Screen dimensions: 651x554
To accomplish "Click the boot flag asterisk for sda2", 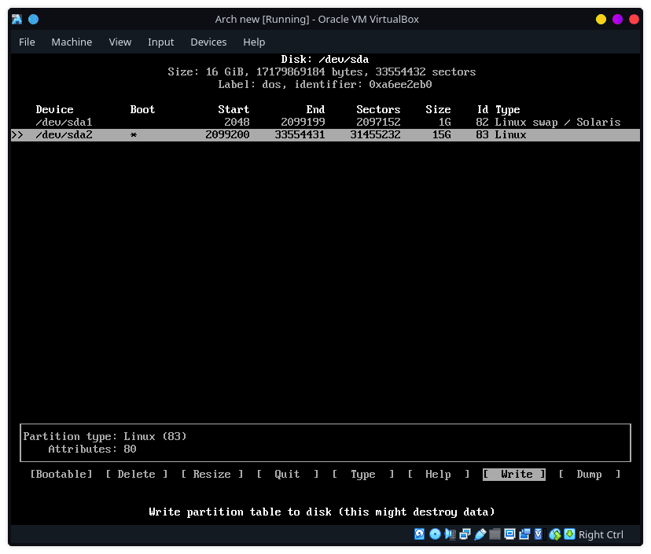I will (134, 135).
